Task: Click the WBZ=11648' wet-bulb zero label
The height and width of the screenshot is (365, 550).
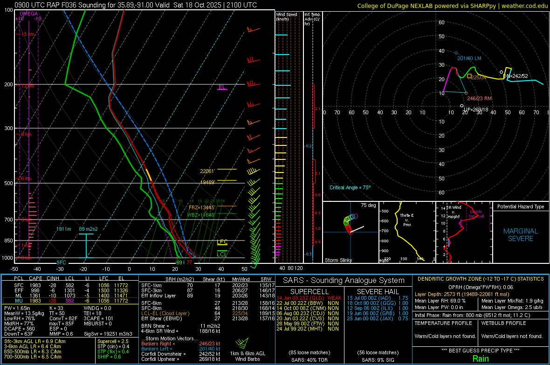Action: pyautogui.click(x=201, y=215)
